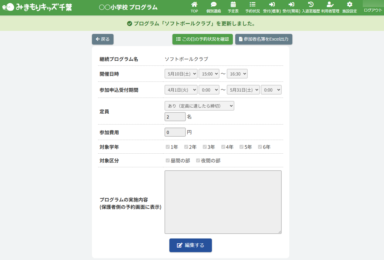Viewport: 384px width, 260px height.
Task: Open 入退室履歴 history icon
Action: (311, 5)
